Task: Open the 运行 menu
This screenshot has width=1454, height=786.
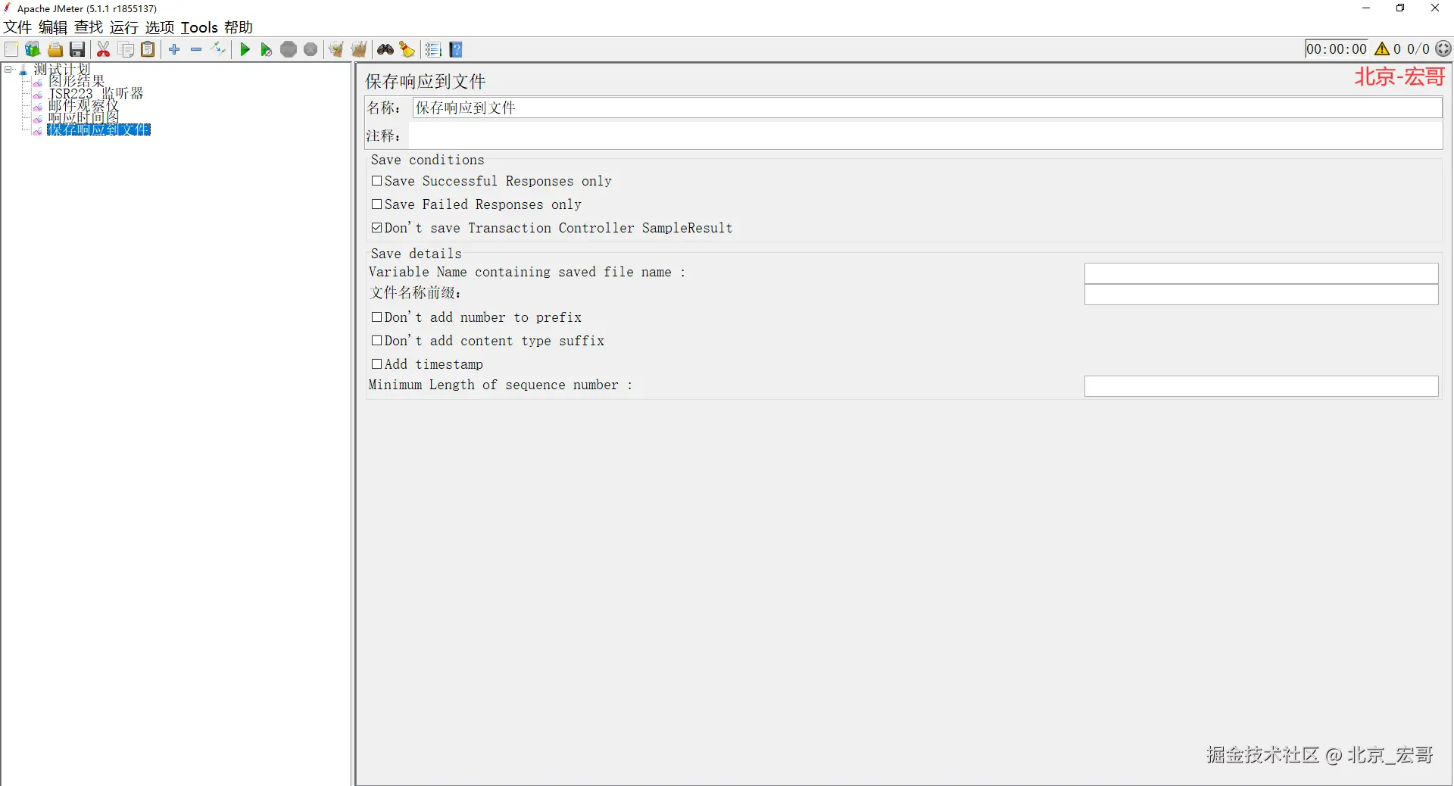Action: point(123,27)
